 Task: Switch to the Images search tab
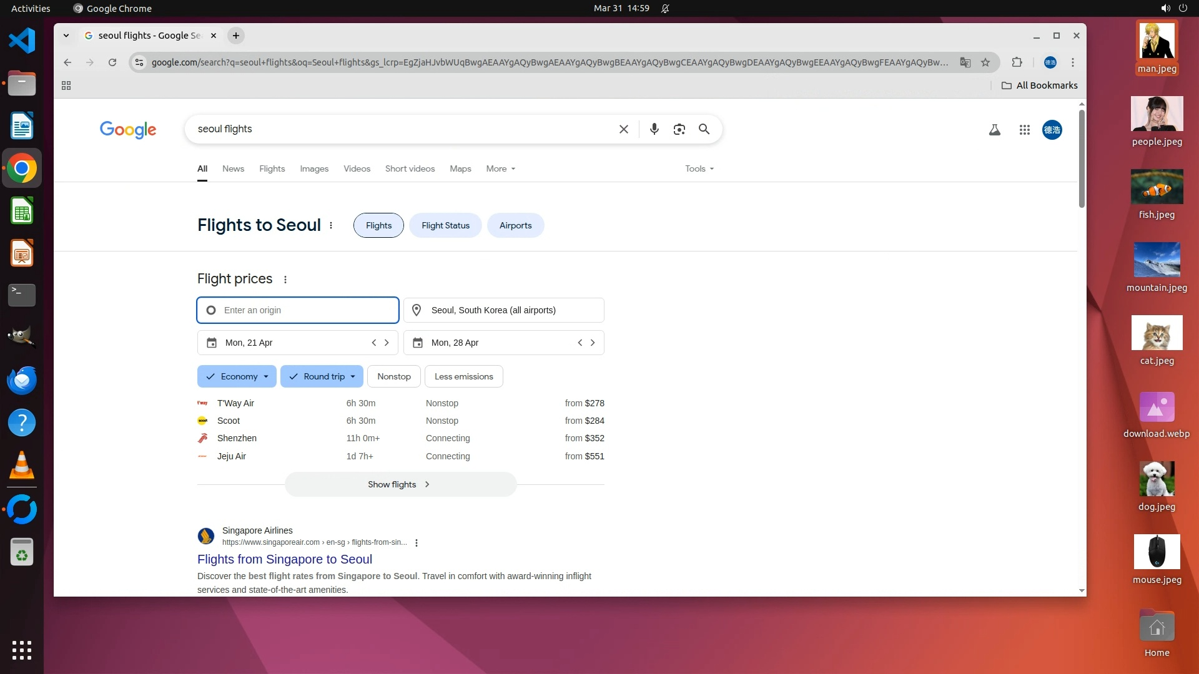pos(313,168)
